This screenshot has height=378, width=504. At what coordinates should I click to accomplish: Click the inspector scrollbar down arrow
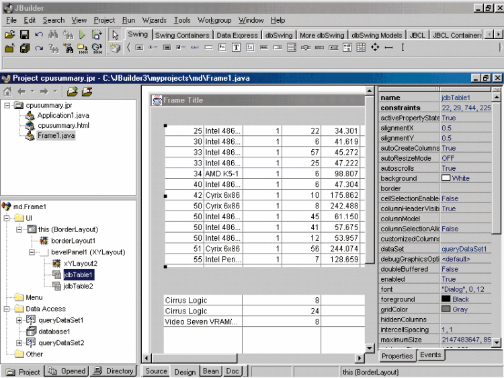(x=497, y=342)
